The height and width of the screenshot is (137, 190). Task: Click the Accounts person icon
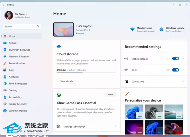click(5, 77)
